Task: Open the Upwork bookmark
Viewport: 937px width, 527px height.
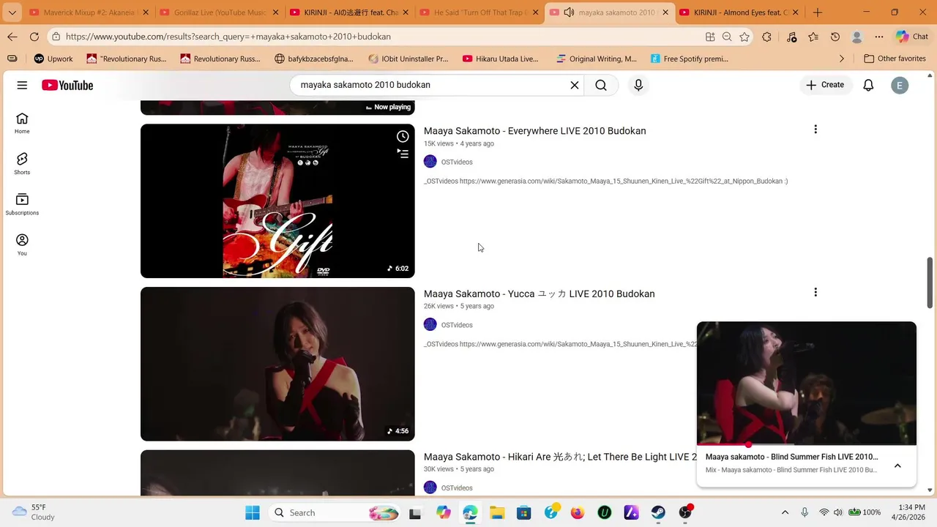Action: tap(53, 59)
